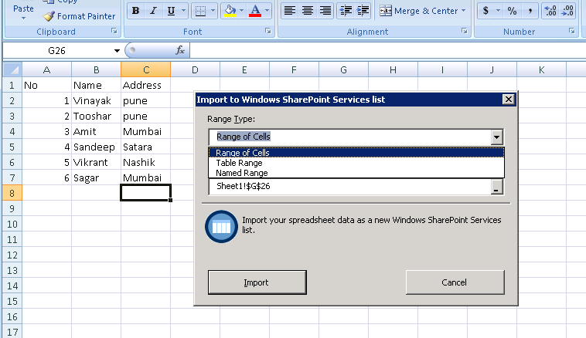This screenshot has width=586, height=338.
Task: Click Insert Function fx button
Action: (180, 50)
